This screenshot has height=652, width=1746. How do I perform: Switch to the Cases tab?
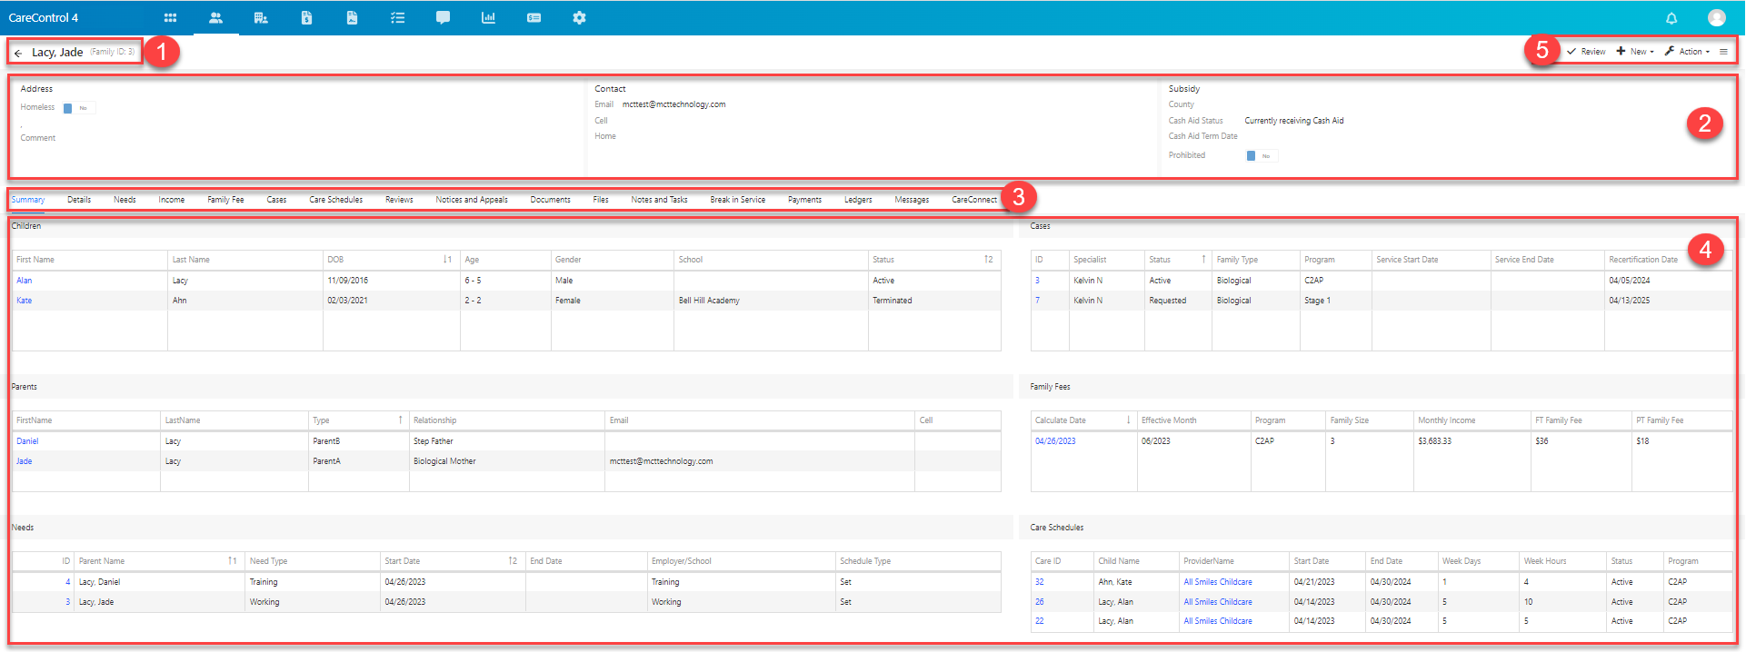(x=276, y=200)
